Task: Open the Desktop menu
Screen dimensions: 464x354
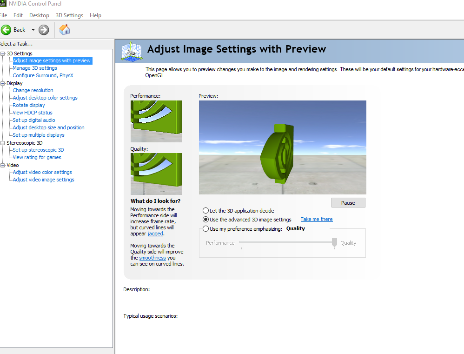Action: tap(39, 15)
